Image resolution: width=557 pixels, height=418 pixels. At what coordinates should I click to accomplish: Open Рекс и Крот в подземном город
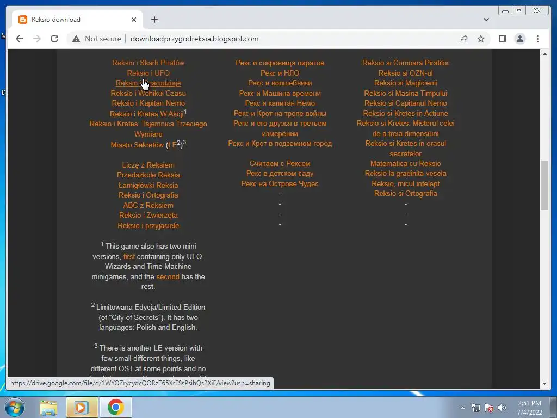point(280,144)
